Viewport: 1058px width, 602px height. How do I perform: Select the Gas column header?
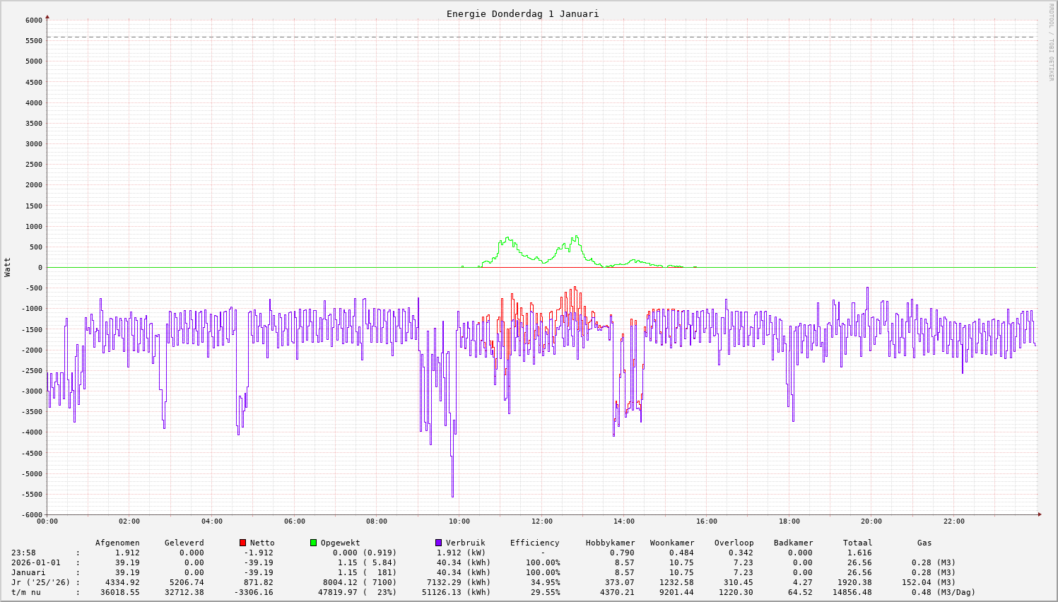tap(924, 543)
